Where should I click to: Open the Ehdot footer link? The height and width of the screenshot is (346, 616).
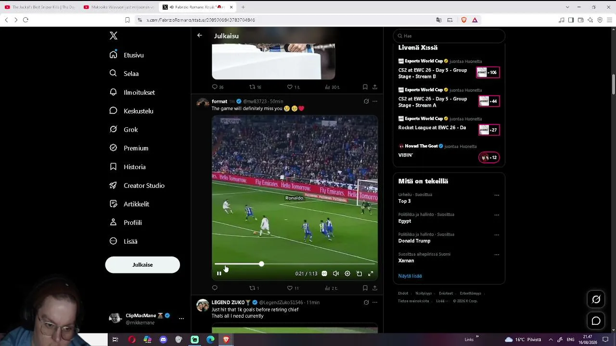point(403,293)
